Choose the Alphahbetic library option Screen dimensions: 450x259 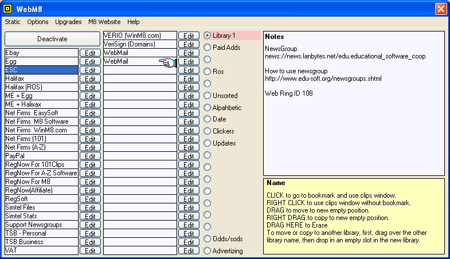tap(208, 108)
